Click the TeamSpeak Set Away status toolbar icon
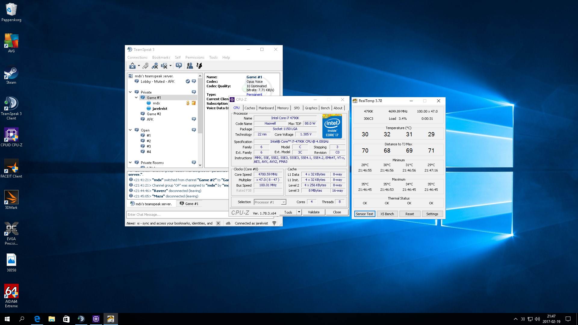 click(132, 66)
